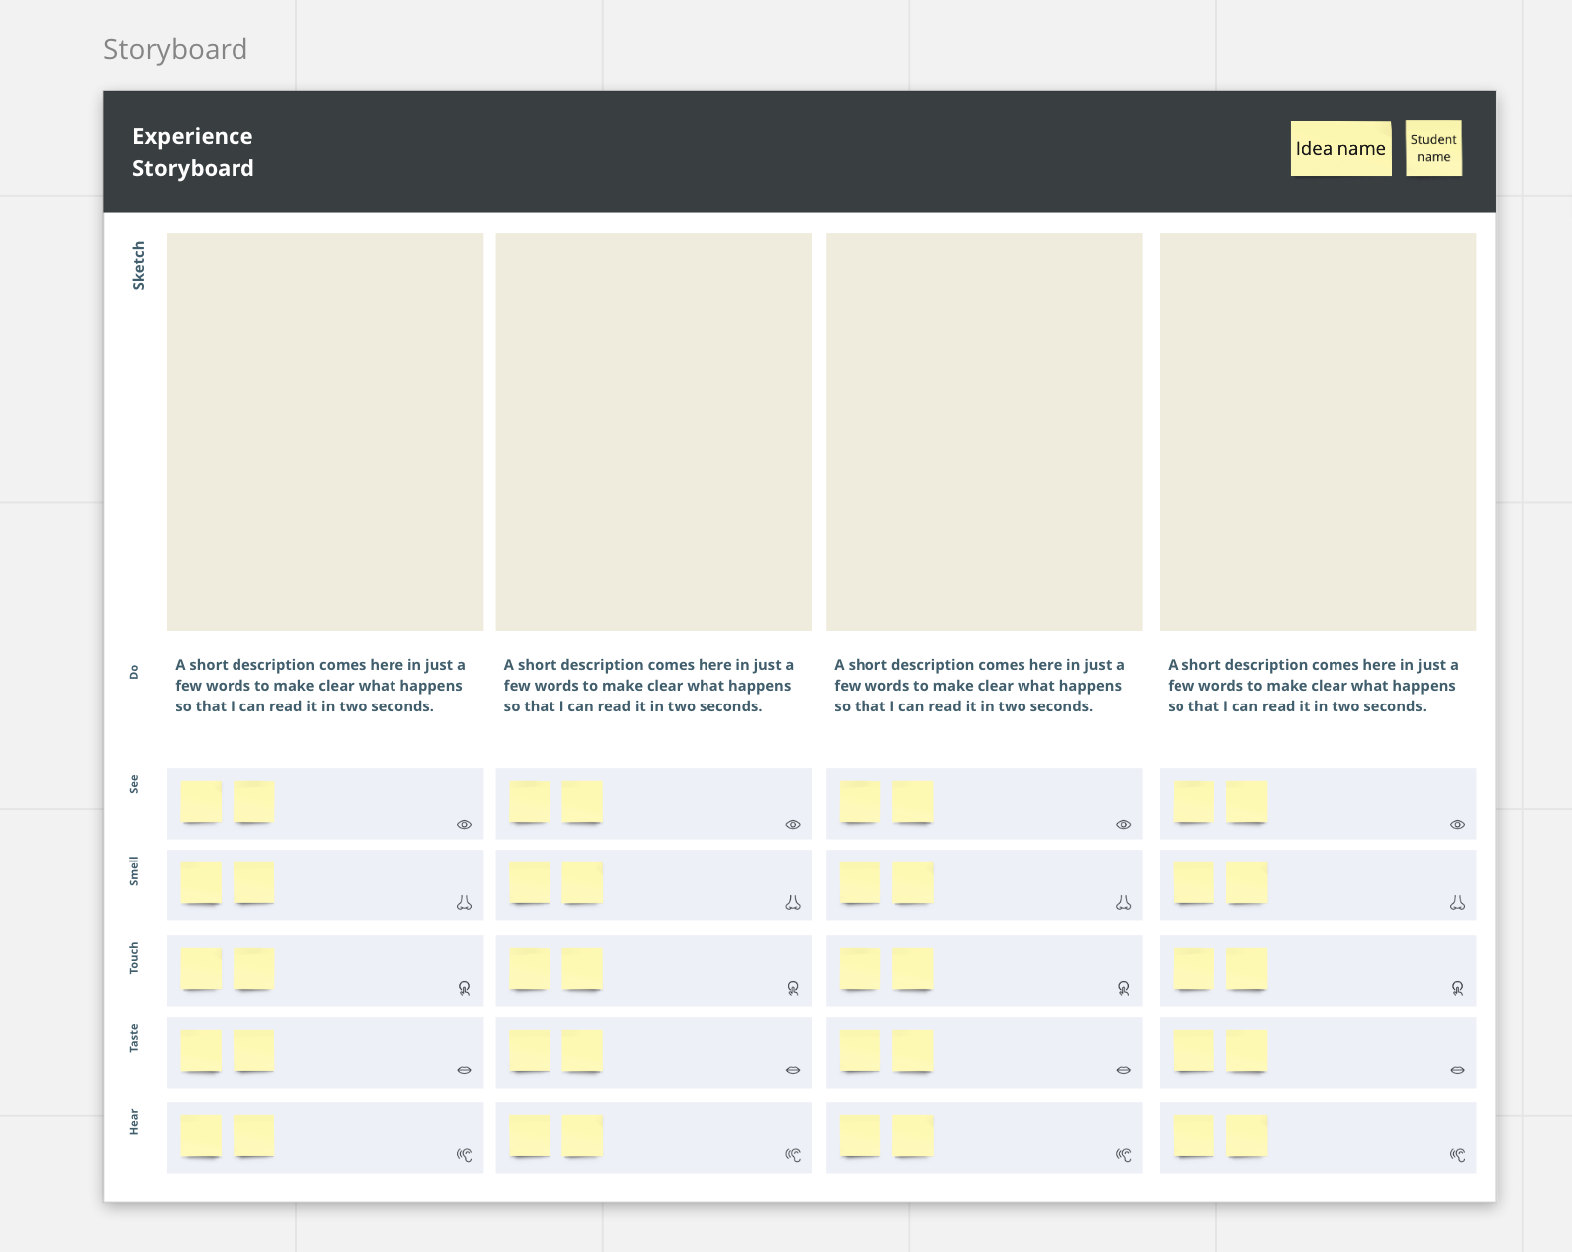Click the ear icon in the third column's Hear row
This screenshot has width=1572, height=1252.
[x=1124, y=1155]
